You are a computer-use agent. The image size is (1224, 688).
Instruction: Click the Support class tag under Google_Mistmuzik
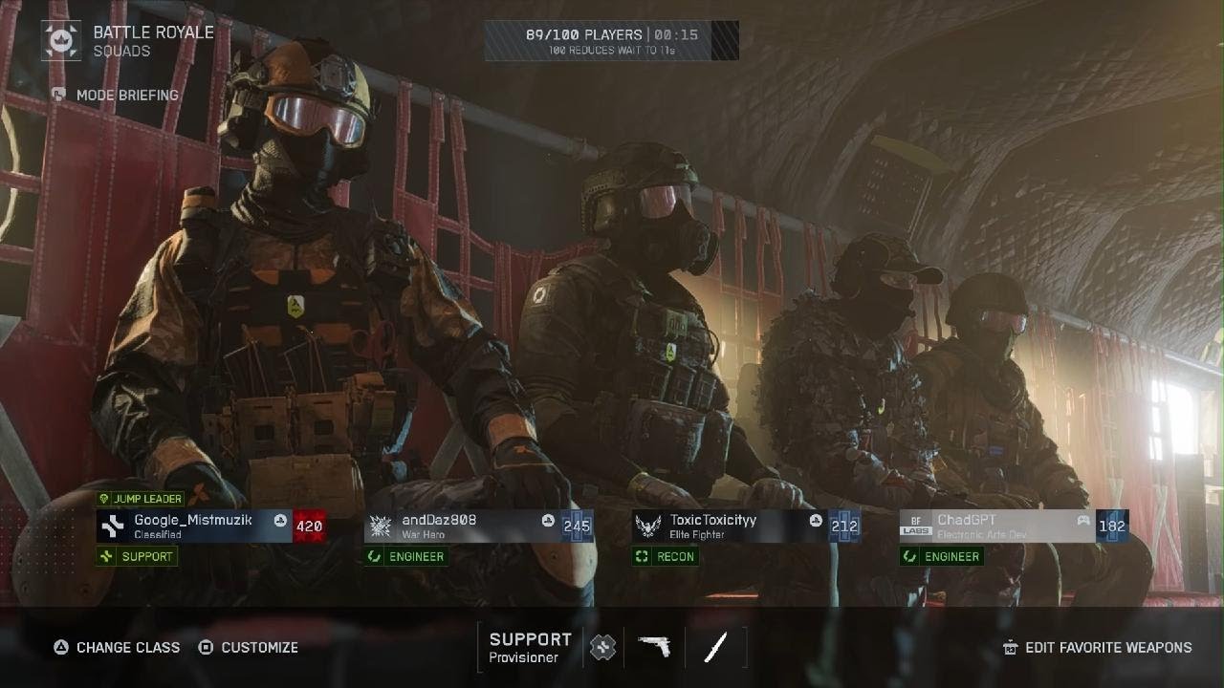click(x=137, y=556)
